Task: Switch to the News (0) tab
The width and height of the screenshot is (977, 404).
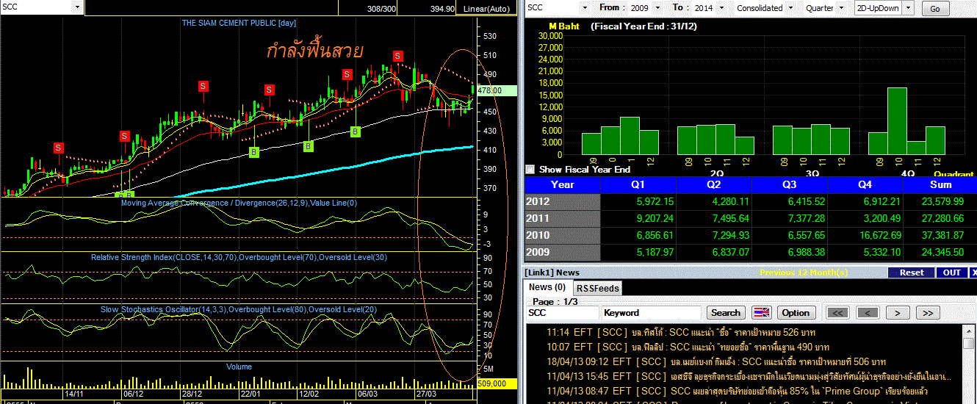Action: pyautogui.click(x=547, y=287)
